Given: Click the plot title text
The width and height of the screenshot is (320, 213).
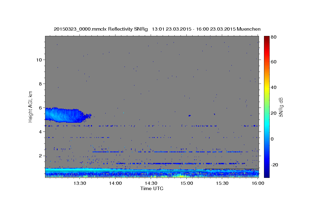Looking at the screenshot, I should coord(157,29).
